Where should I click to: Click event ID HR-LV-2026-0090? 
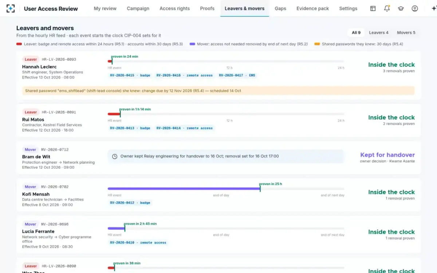pos(59,266)
